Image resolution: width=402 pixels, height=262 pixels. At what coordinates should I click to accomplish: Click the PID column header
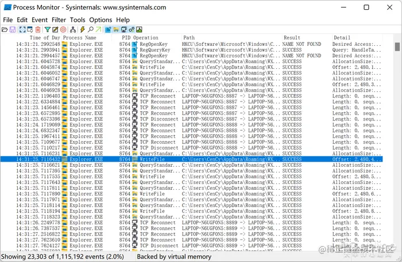[x=126, y=38]
